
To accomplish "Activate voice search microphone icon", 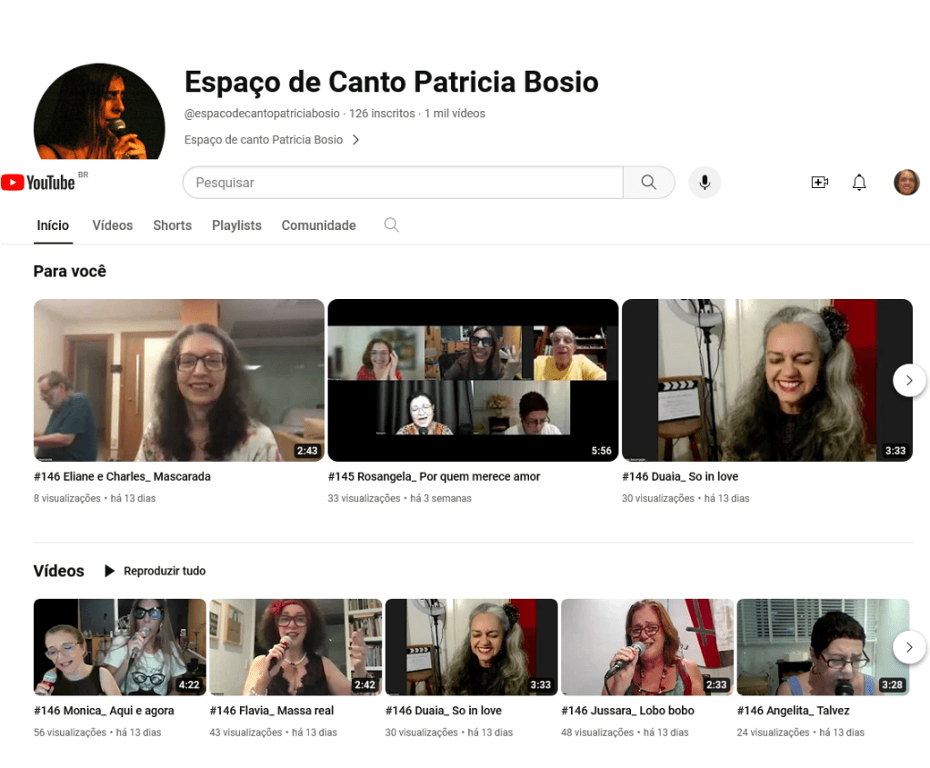I will 705,183.
